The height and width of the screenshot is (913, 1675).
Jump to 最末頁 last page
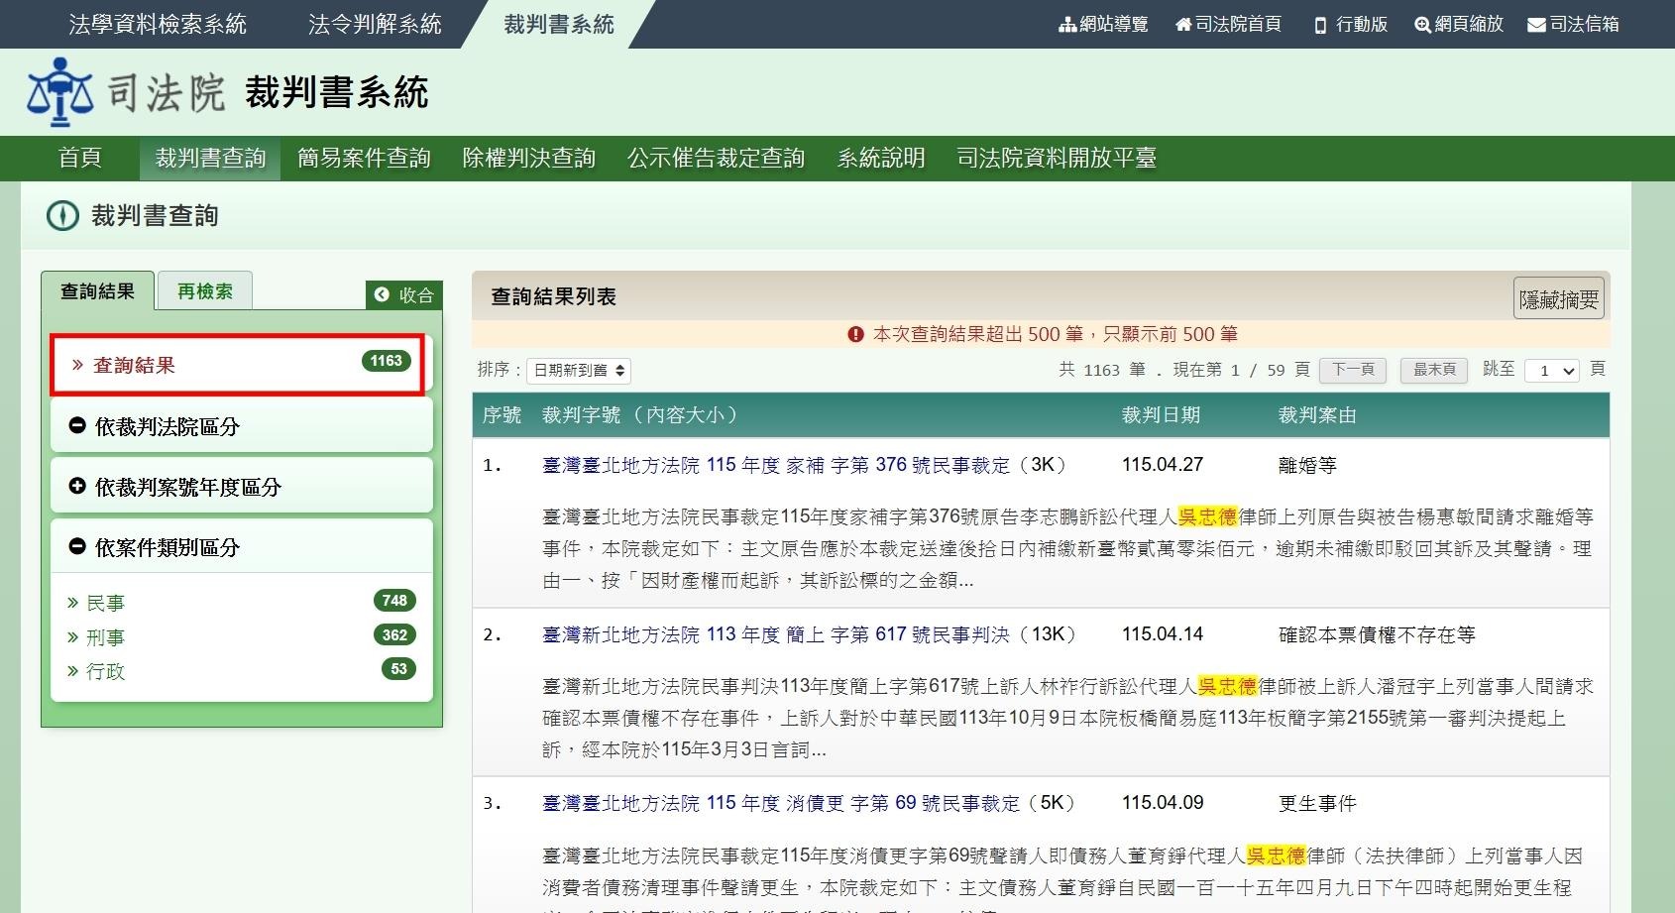(x=1434, y=370)
